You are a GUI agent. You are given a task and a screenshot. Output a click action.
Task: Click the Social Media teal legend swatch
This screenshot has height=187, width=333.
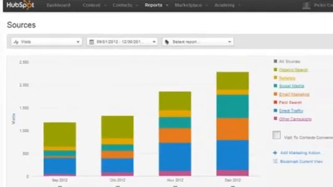pyautogui.click(x=275, y=86)
